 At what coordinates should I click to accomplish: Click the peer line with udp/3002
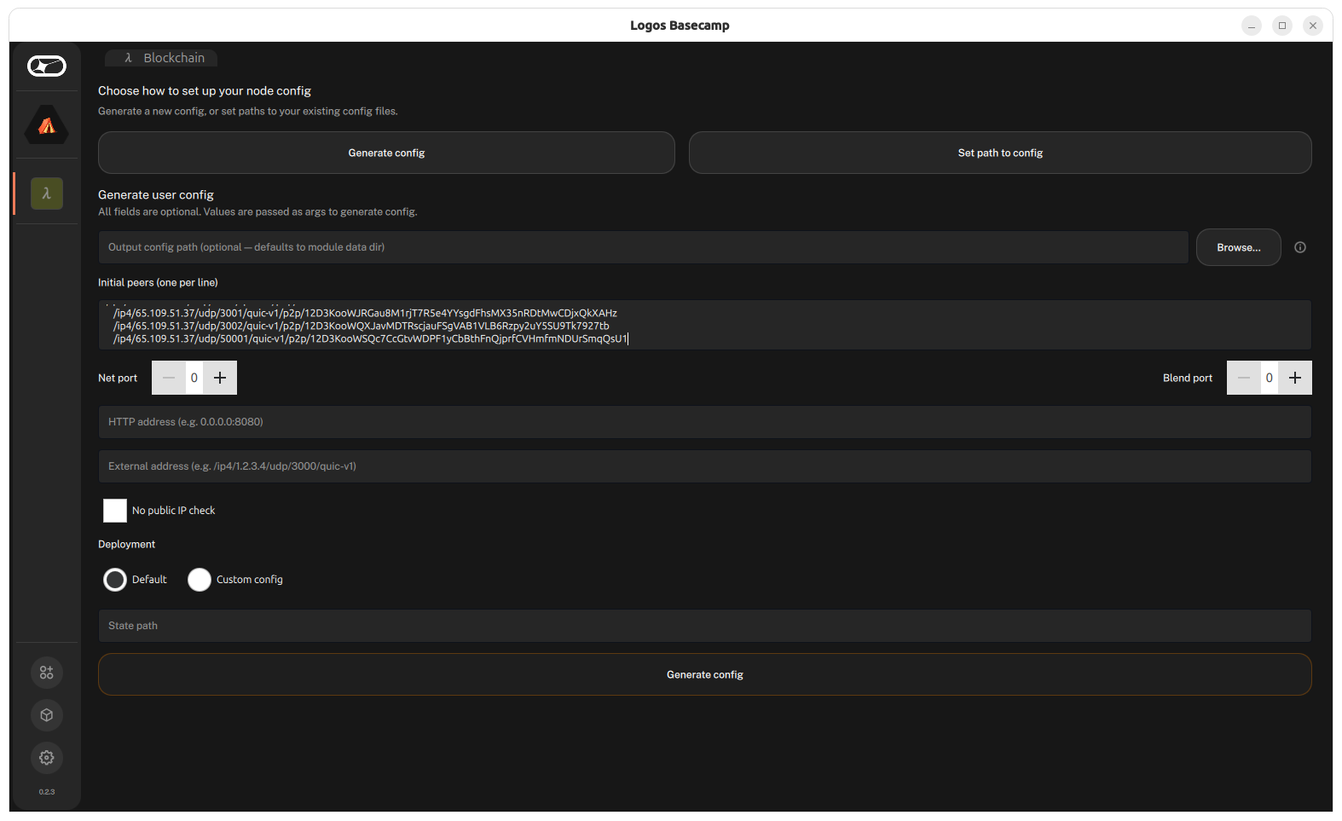click(x=362, y=326)
